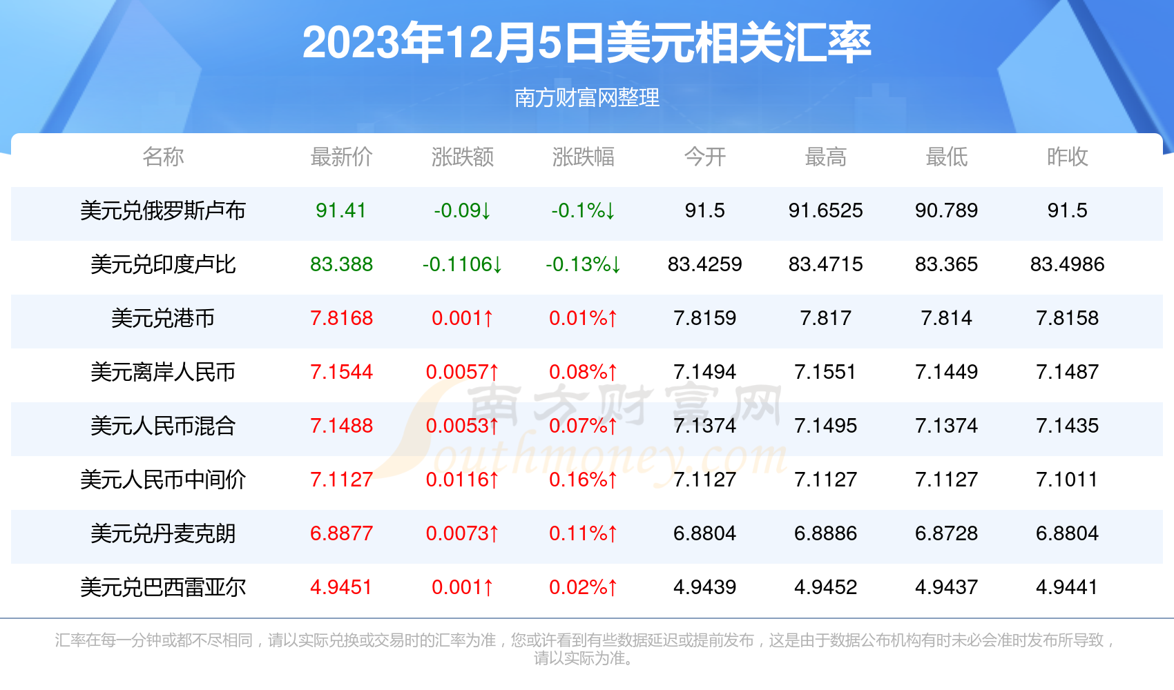This screenshot has height=690, width=1174.
Task: Click the low value 83.365
Action: point(947,264)
